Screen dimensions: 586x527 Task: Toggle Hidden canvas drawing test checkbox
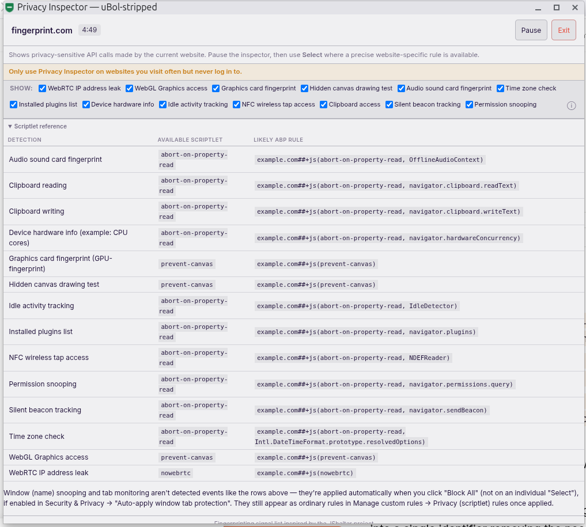point(304,88)
